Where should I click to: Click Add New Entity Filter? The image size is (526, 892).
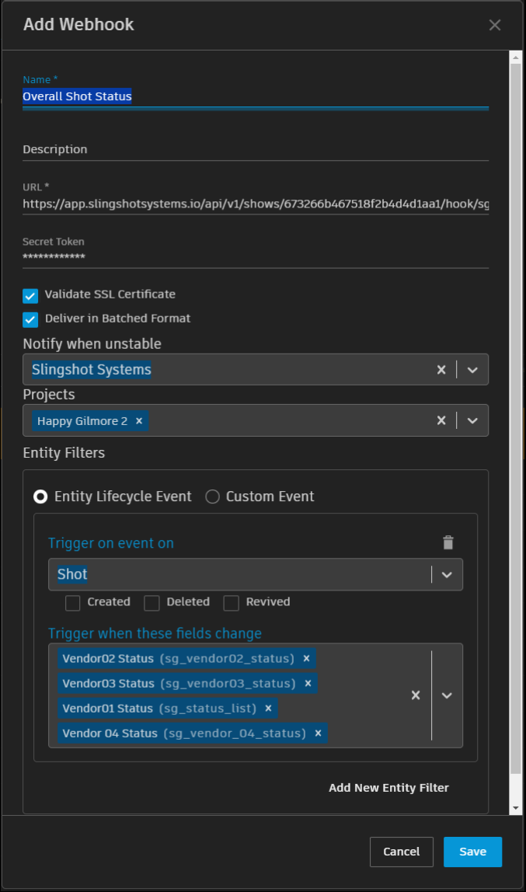coord(388,787)
